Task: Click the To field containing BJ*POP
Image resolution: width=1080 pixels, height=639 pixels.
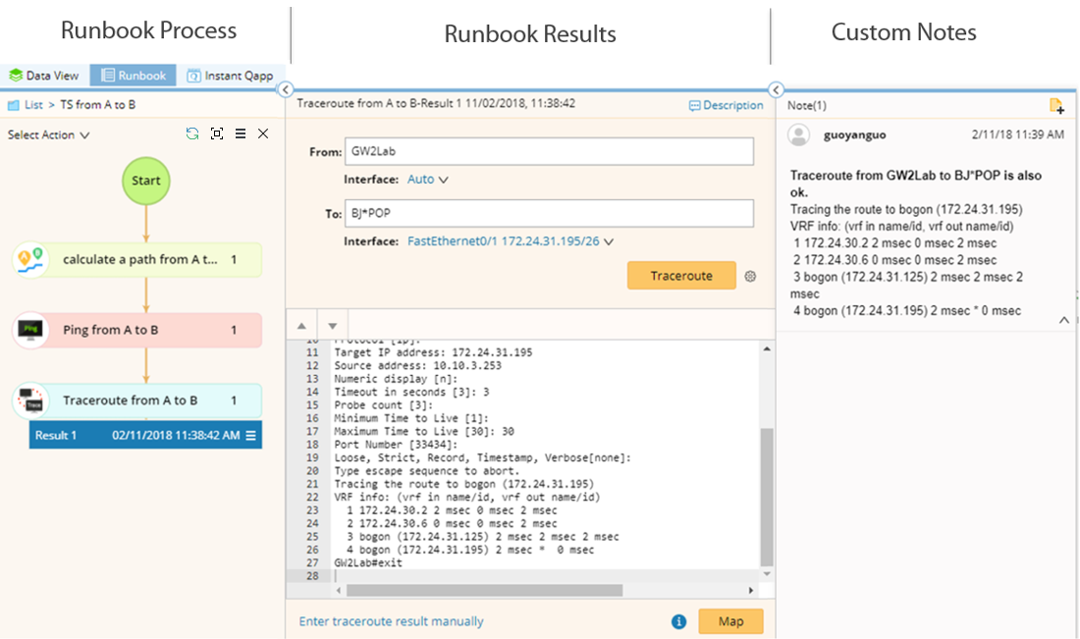Action: click(548, 213)
